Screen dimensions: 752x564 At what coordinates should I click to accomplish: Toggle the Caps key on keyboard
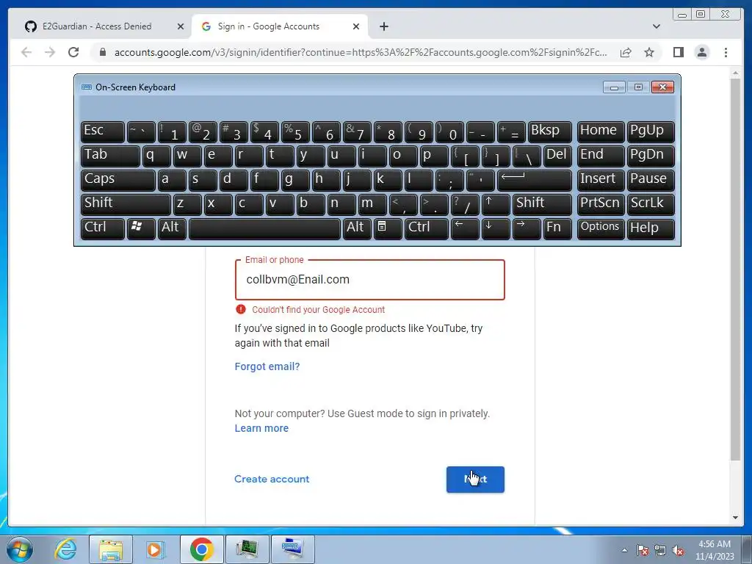click(x=118, y=181)
